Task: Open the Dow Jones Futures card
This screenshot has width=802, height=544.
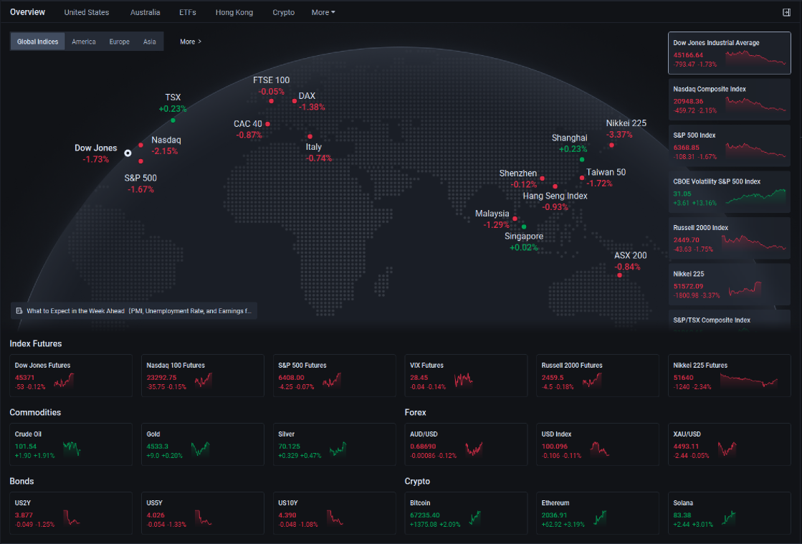Action: [71, 376]
